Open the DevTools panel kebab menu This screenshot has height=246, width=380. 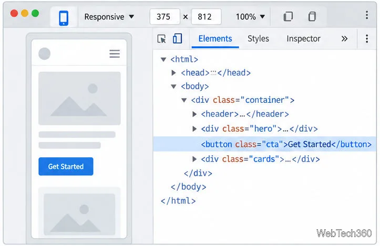367,39
